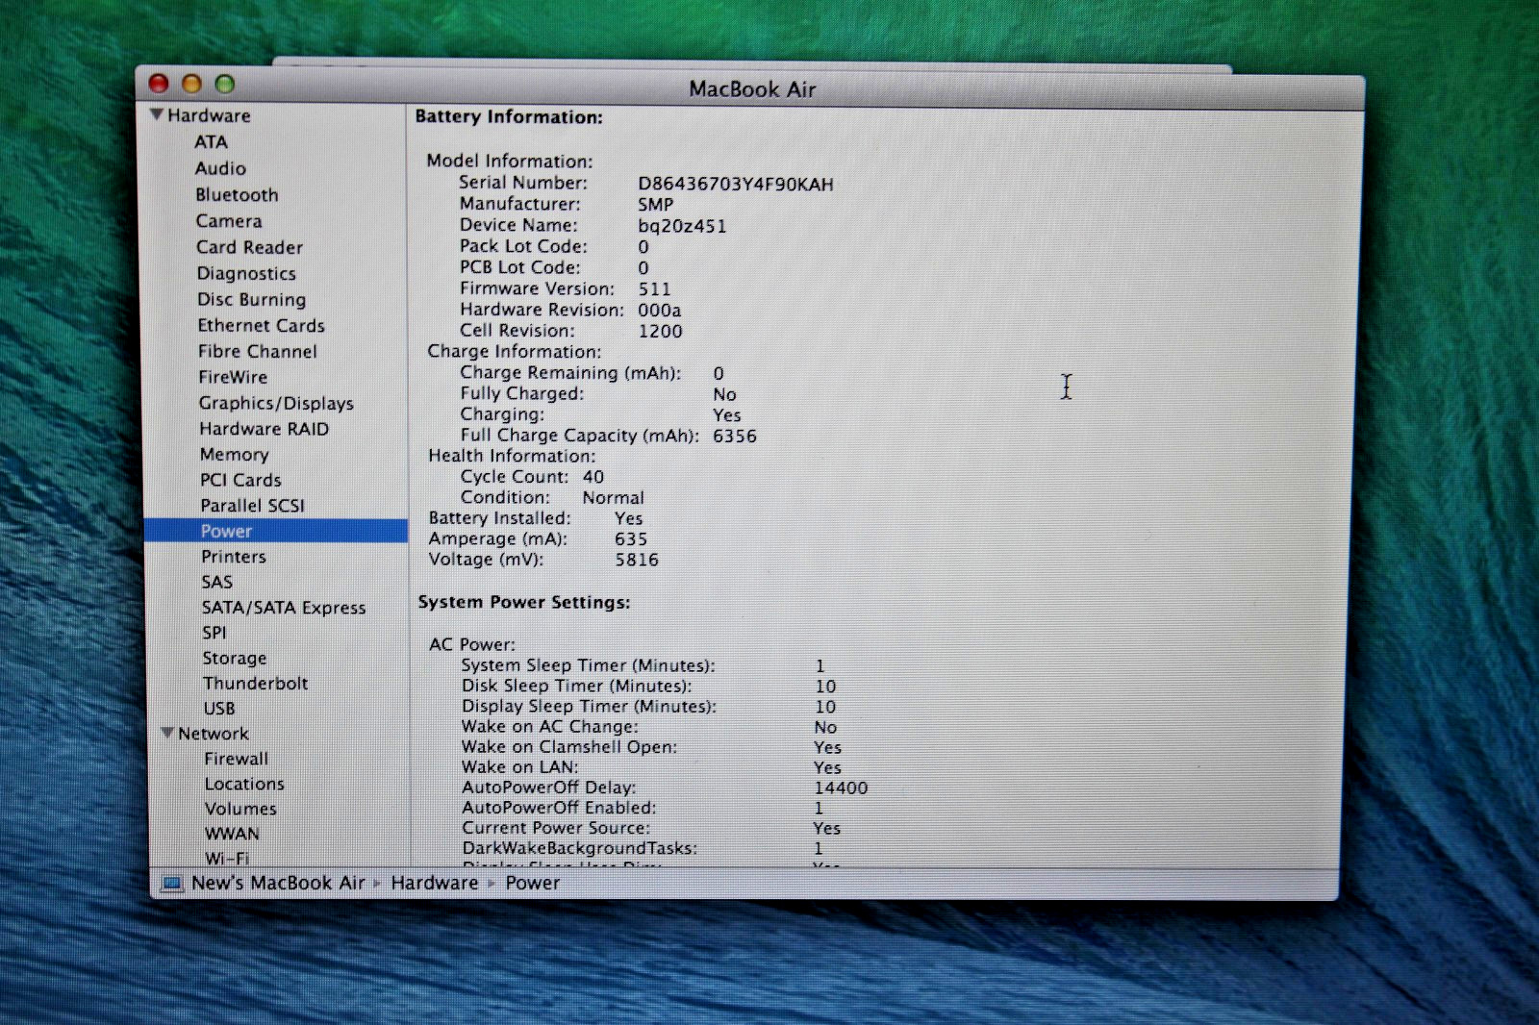Viewport: 1539px width, 1025px height.
Task: Minimize the window with the yellow button
Action: [x=191, y=85]
